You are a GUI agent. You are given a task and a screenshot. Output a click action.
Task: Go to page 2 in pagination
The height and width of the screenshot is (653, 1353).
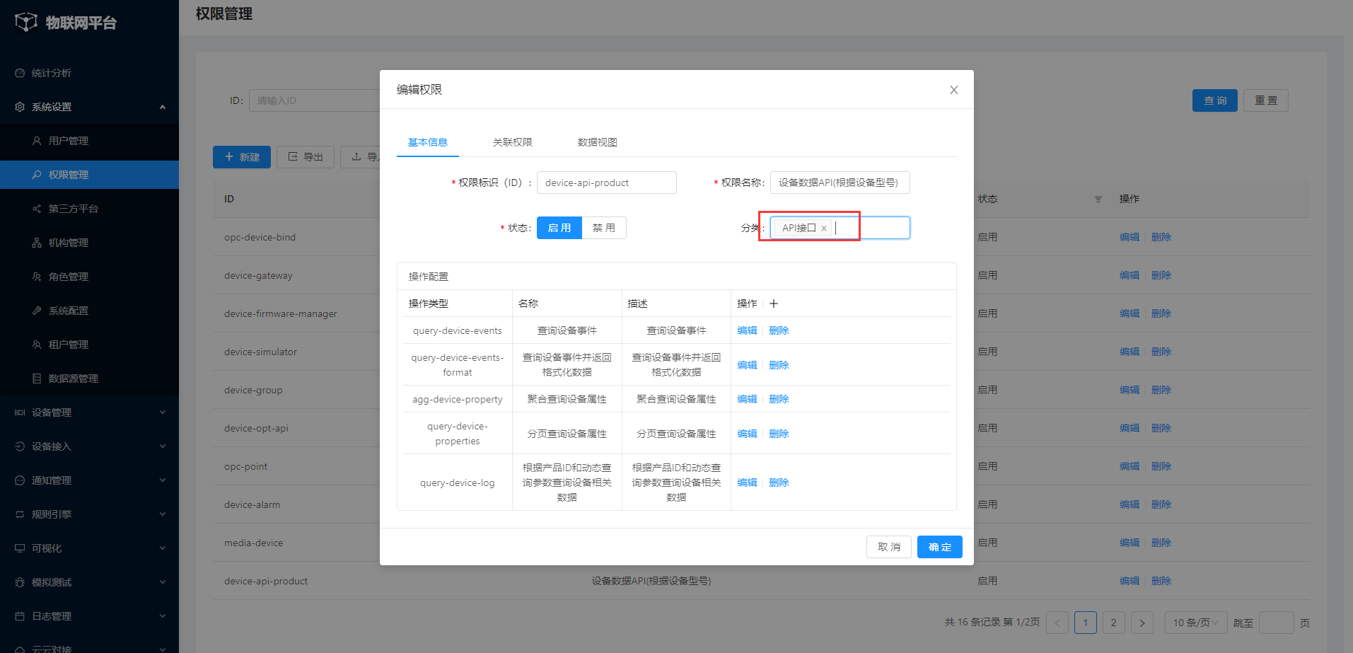click(1114, 623)
